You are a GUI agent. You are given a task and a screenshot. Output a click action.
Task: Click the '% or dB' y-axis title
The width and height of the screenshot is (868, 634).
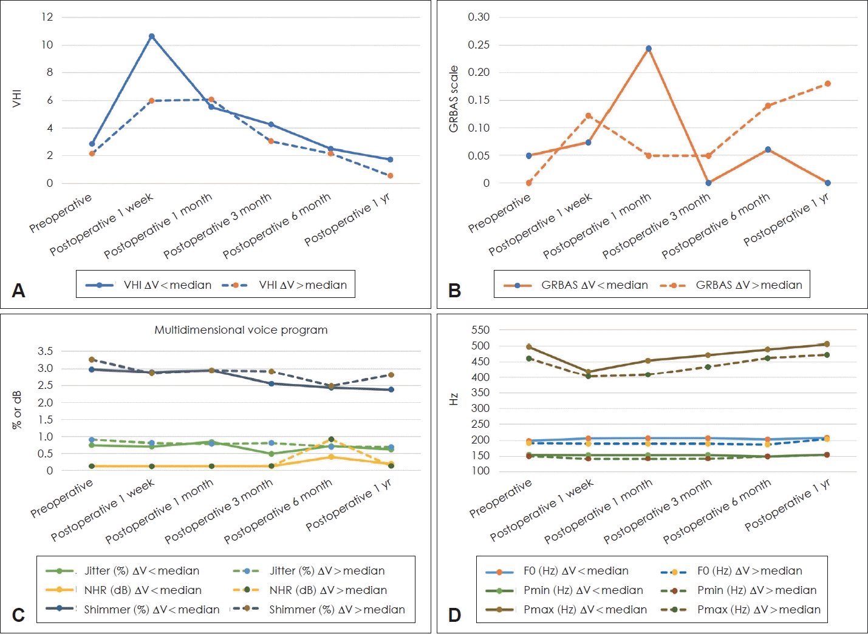17,410
